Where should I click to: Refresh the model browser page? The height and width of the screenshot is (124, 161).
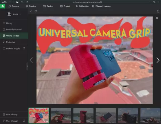[36, 11]
